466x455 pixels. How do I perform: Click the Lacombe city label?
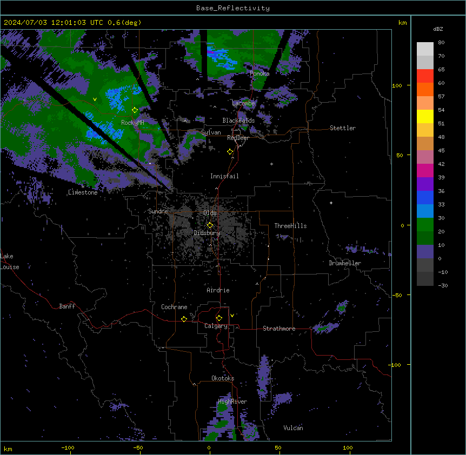click(x=243, y=103)
